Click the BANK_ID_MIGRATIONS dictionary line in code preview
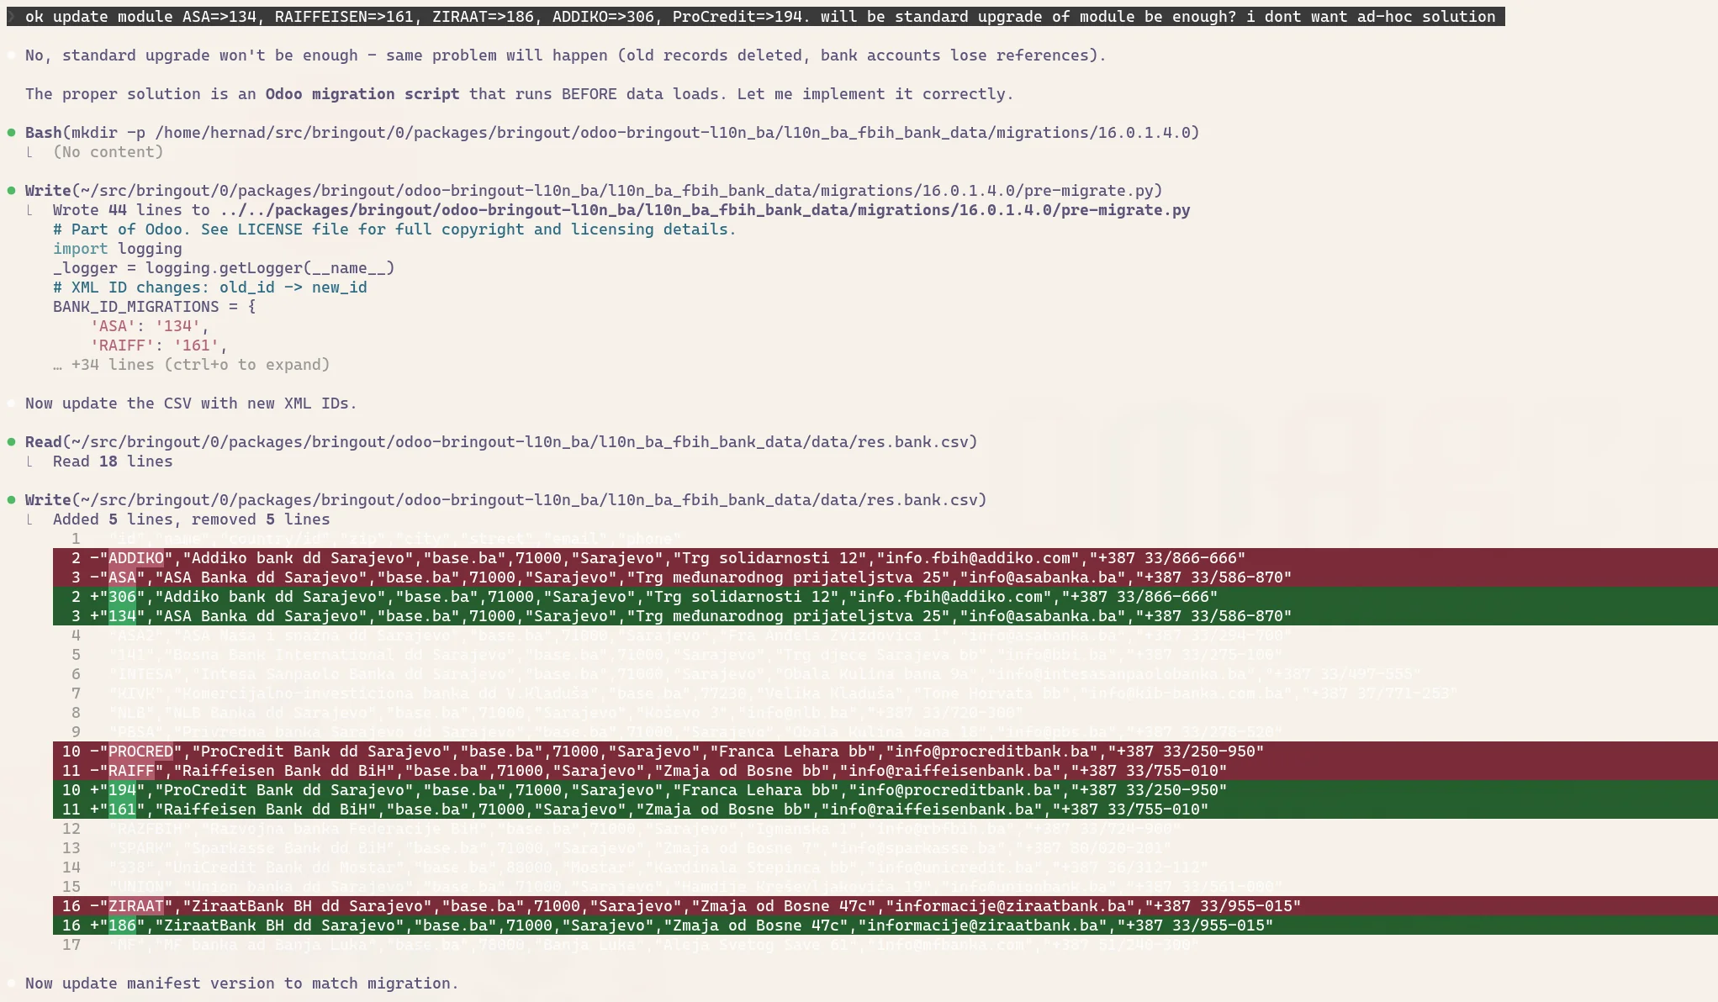 [154, 307]
